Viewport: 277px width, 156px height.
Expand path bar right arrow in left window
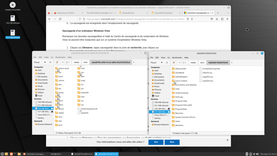pyautogui.click(x=138, y=62)
